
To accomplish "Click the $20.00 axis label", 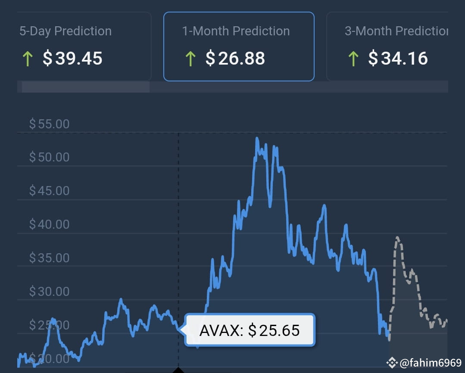I will coord(50,358).
